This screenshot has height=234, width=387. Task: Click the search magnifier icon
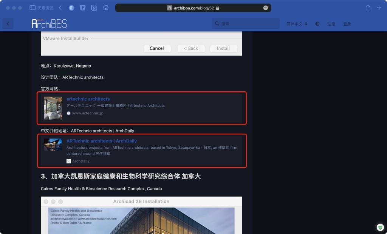(217, 24)
